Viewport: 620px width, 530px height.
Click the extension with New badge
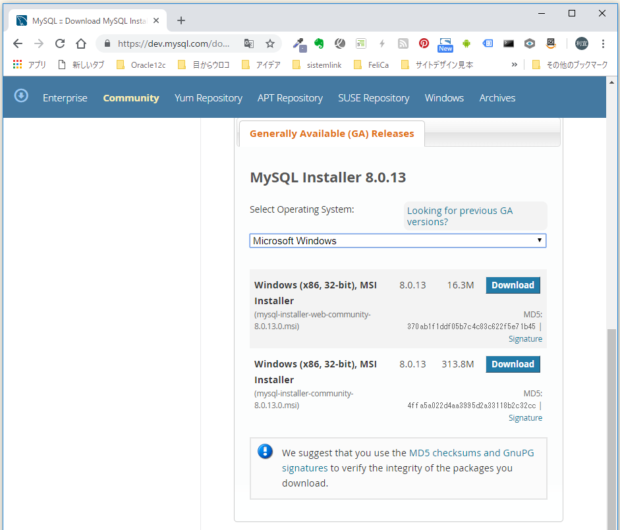[445, 45]
